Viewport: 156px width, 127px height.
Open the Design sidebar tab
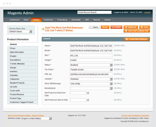pyautogui.click(x=22, y=68)
